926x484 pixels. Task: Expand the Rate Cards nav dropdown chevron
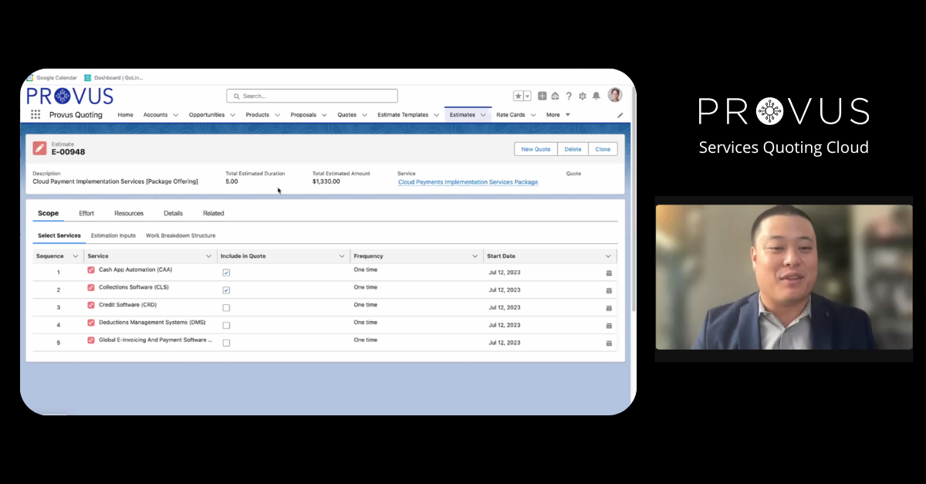[532, 115]
